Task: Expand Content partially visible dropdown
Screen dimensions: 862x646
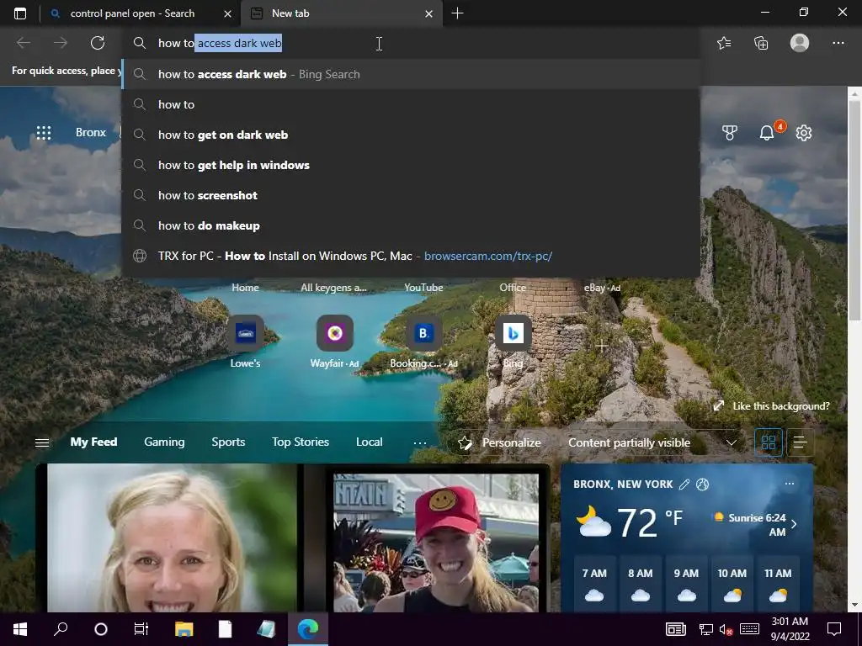Action: pyautogui.click(x=732, y=442)
